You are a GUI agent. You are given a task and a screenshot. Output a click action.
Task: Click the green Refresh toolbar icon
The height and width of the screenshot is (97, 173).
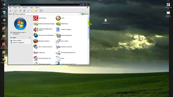click(x=24, y=11)
